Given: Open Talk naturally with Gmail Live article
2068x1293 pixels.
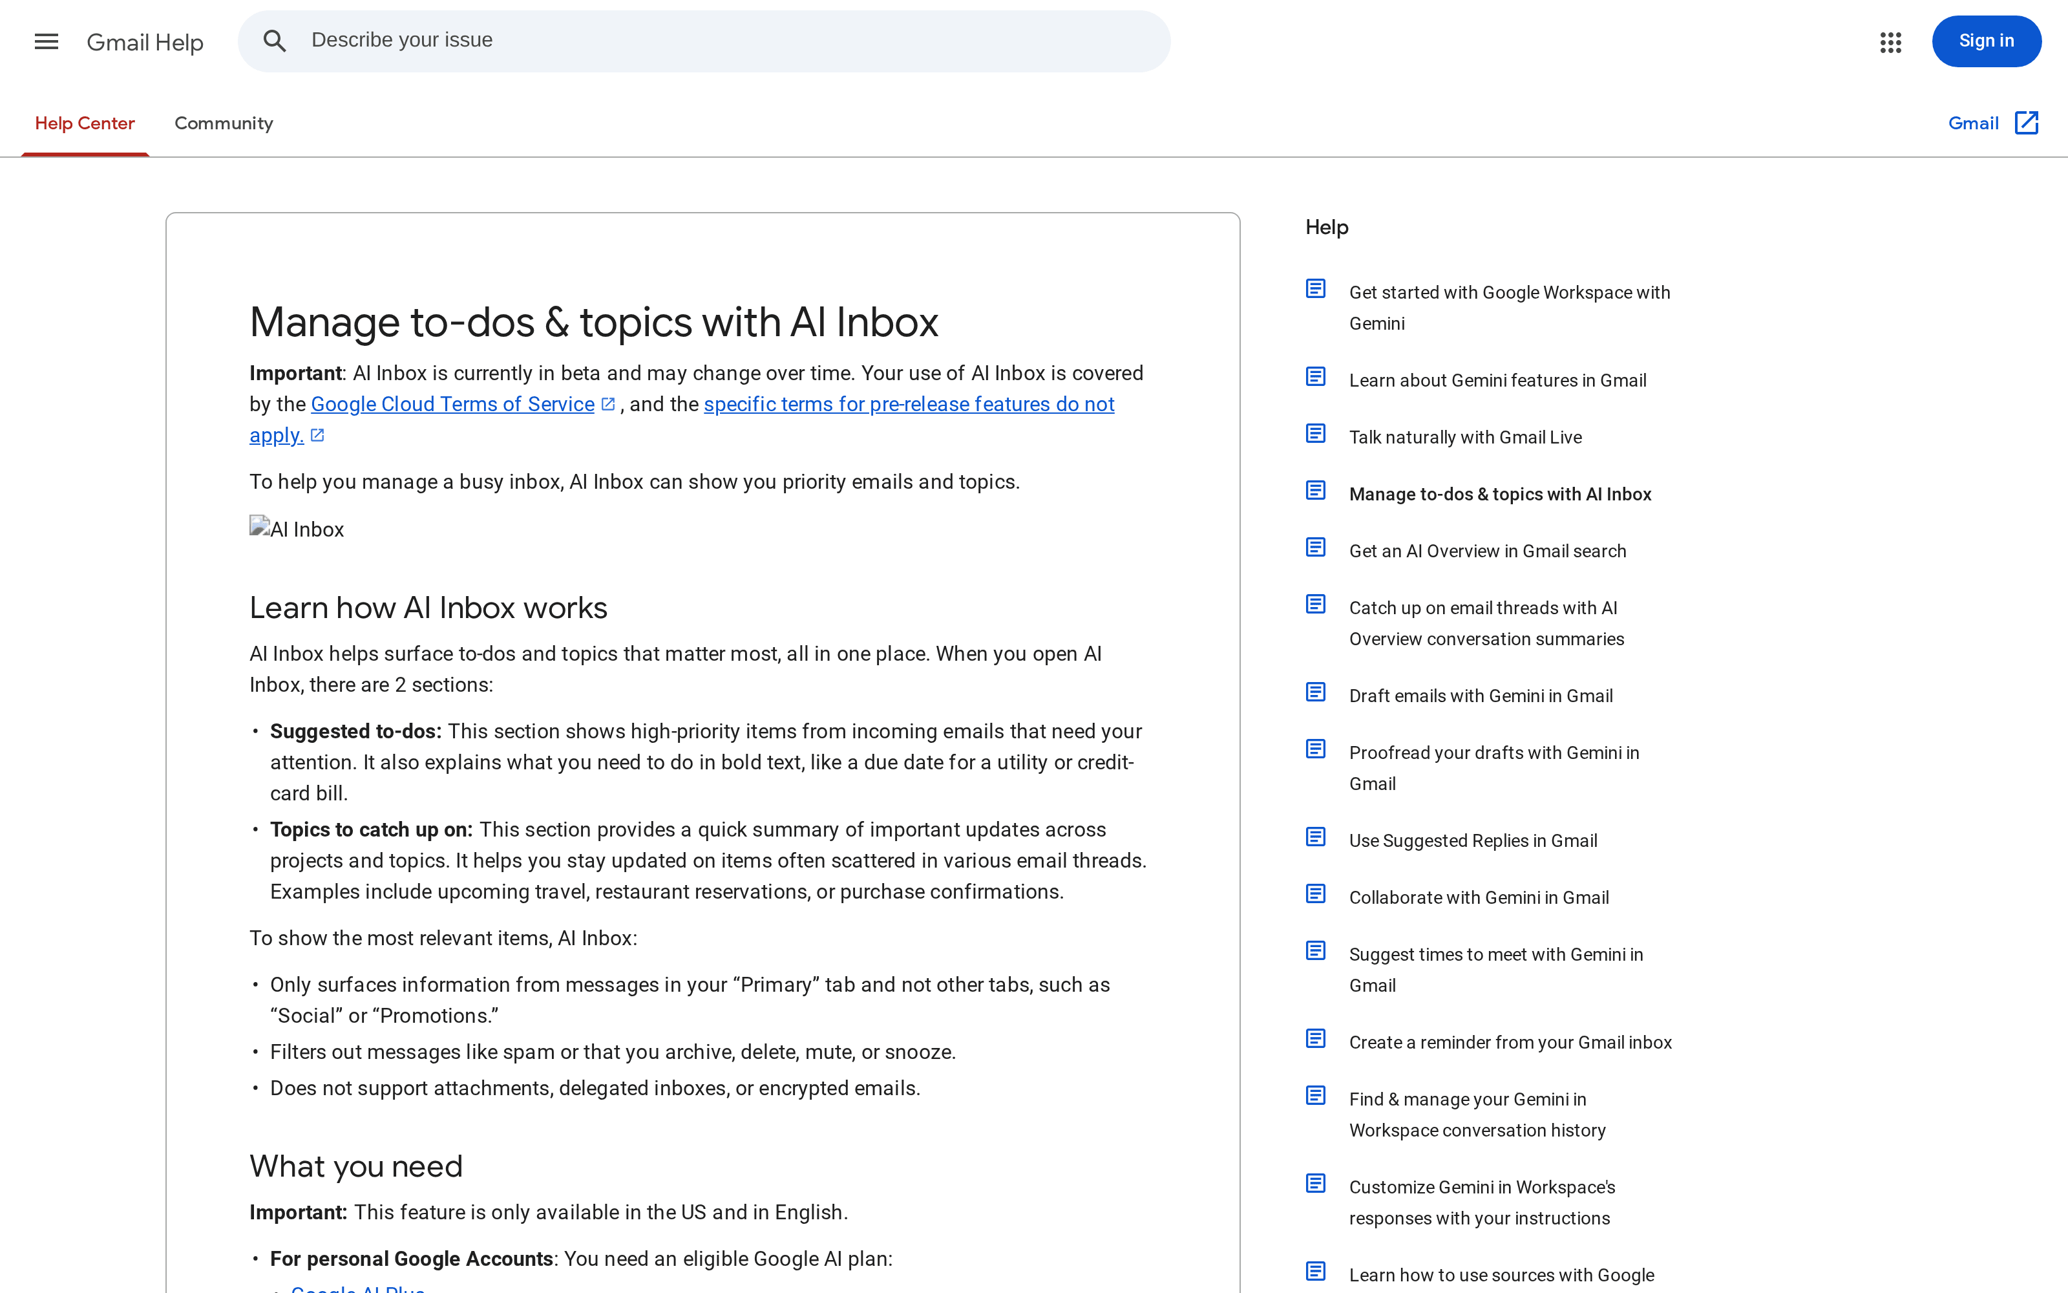Looking at the screenshot, I should coord(1466,438).
